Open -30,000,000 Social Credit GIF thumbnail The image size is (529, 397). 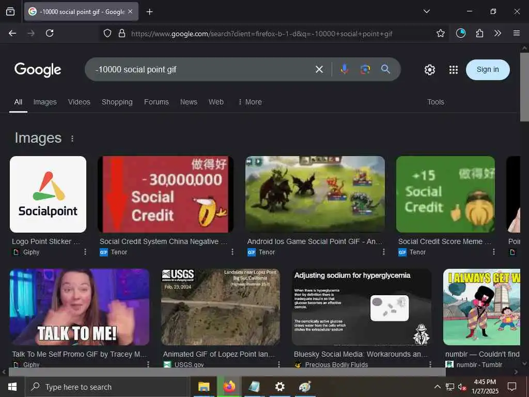pos(165,194)
